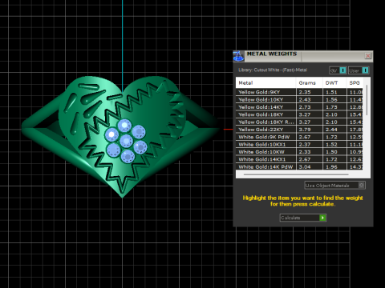
Task: Sort by the Grams column header
Action: point(310,83)
